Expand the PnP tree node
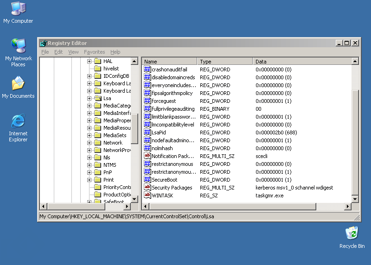 click(x=89, y=172)
